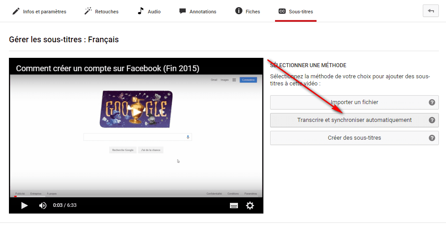The image size is (446, 230).
Task: Click Créer des sous-titres button
Action: pyautogui.click(x=354, y=138)
